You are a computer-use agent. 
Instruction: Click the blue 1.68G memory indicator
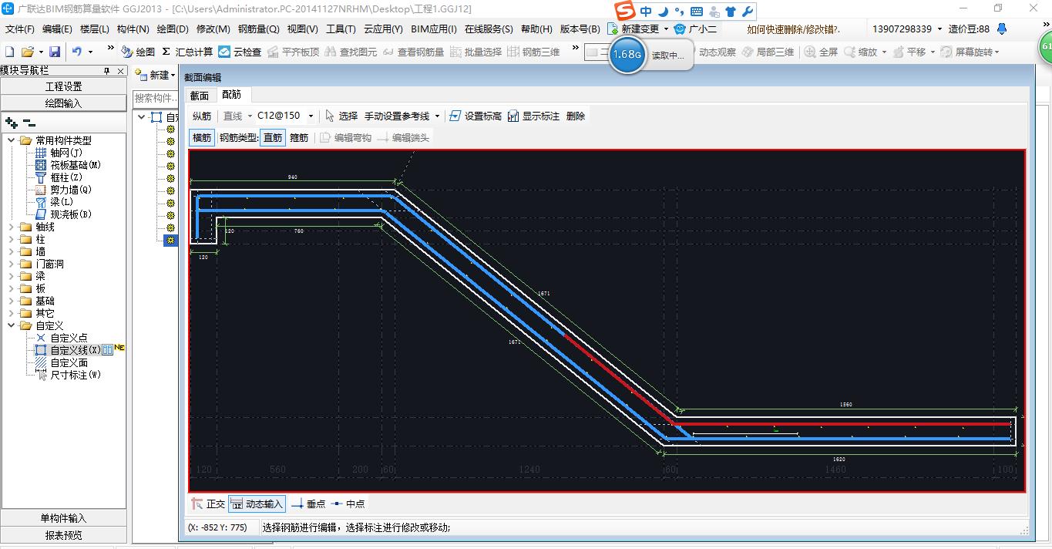click(627, 55)
